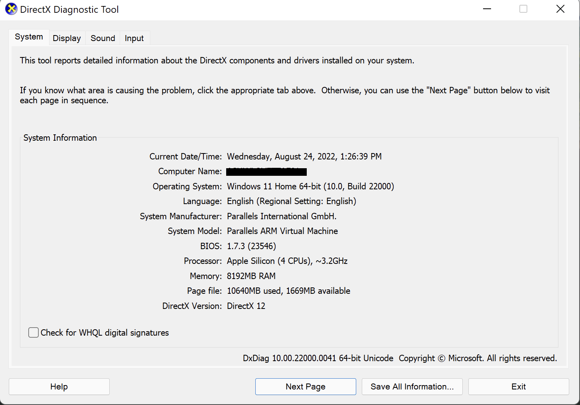Go to the Next Page

(x=306, y=387)
